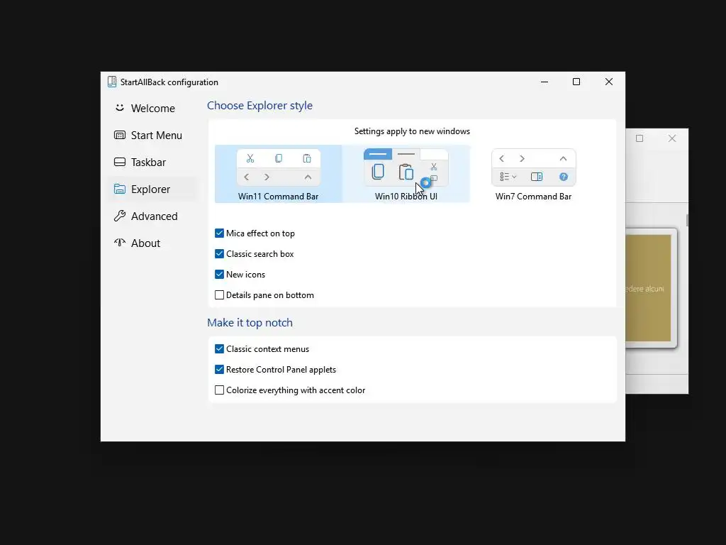Enable Details pane on bottom
Screen dimensions: 726x545
pos(220,294)
